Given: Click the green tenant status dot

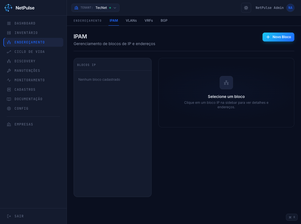Looking at the screenshot, I should (110, 8).
